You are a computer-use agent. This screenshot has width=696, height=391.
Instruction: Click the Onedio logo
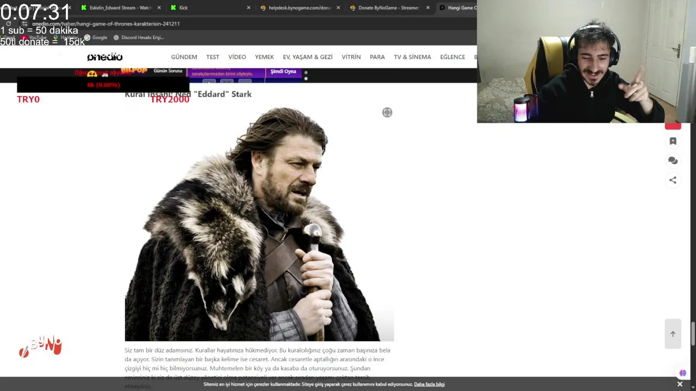pyautogui.click(x=104, y=57)
